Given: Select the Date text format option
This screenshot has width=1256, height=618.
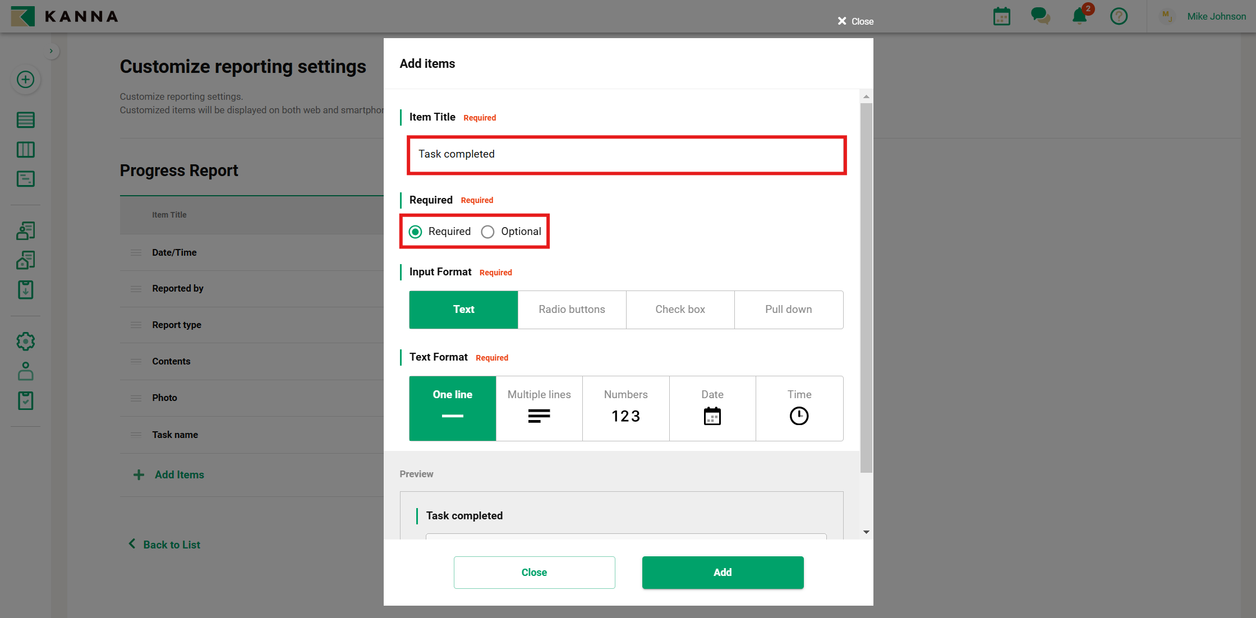Looking at the screenshot, I should point(712,408).
